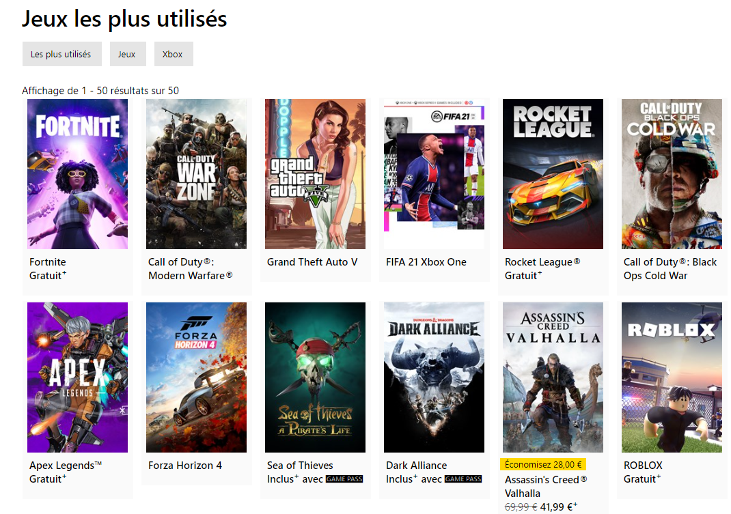Select the 'Xbox' filter chip
The width and height of the screenshot is (731, 514).
(x=174, y=54)
